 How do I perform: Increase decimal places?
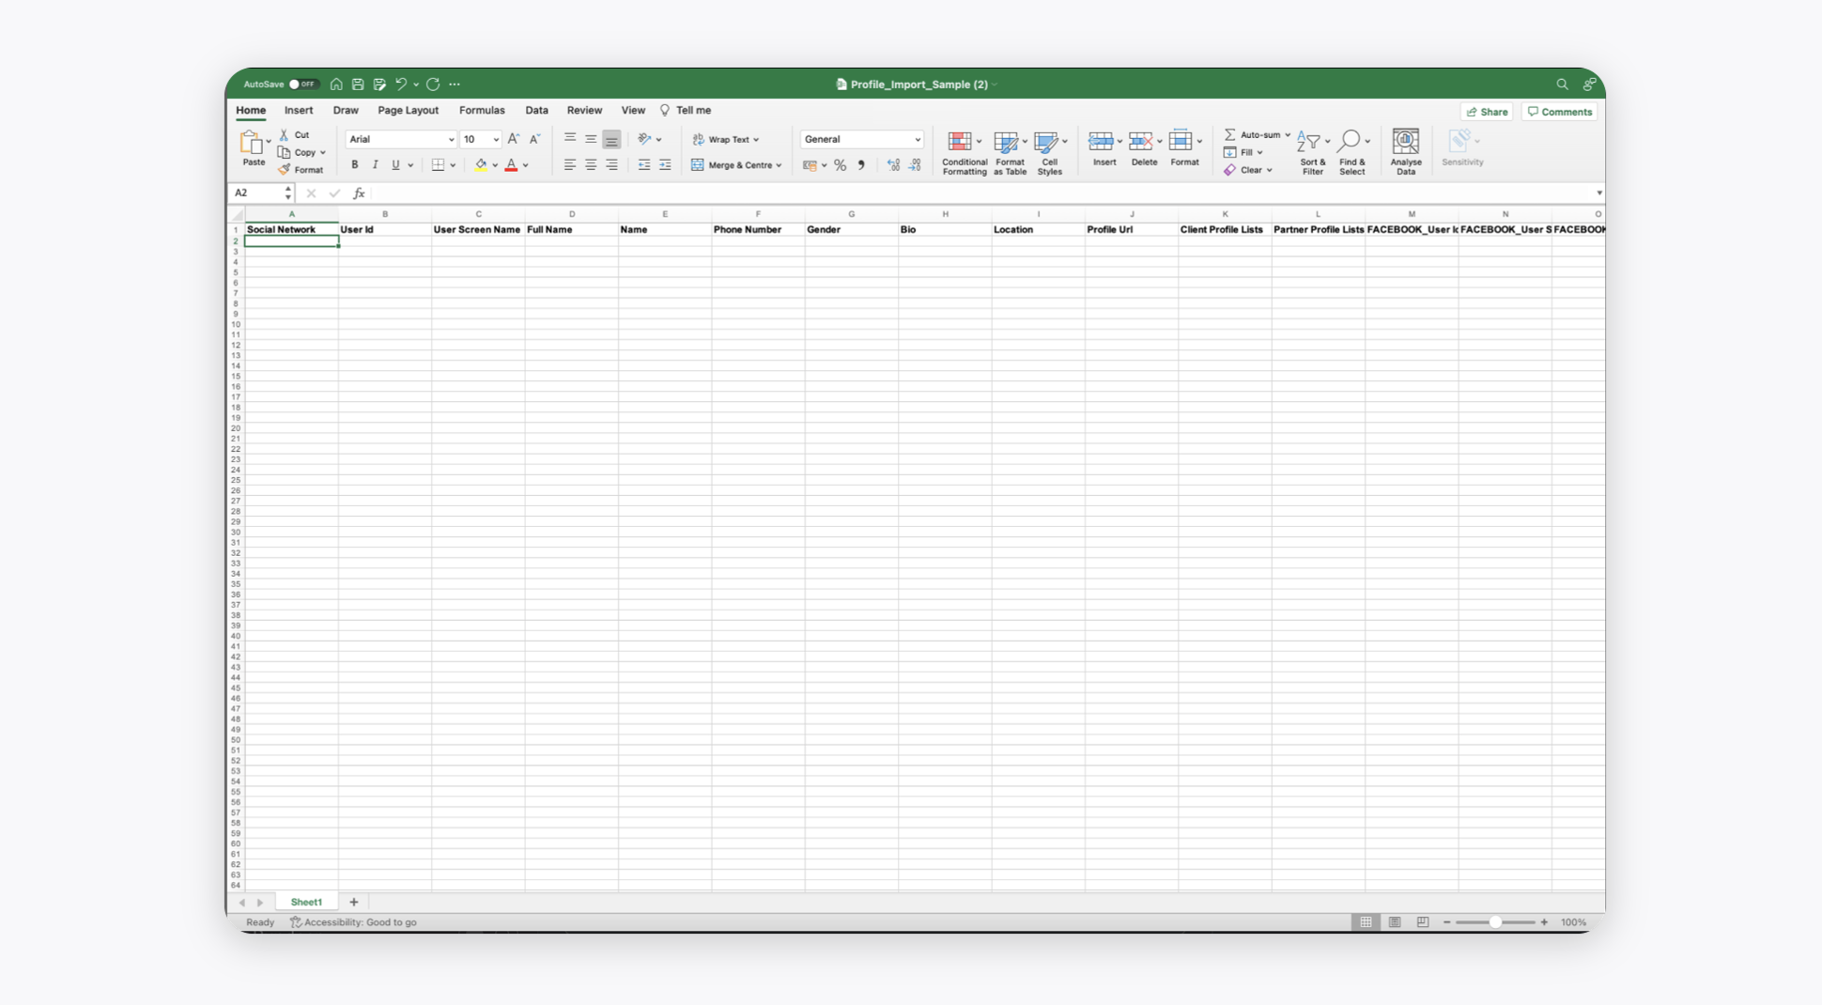click(x=893, y=165)
